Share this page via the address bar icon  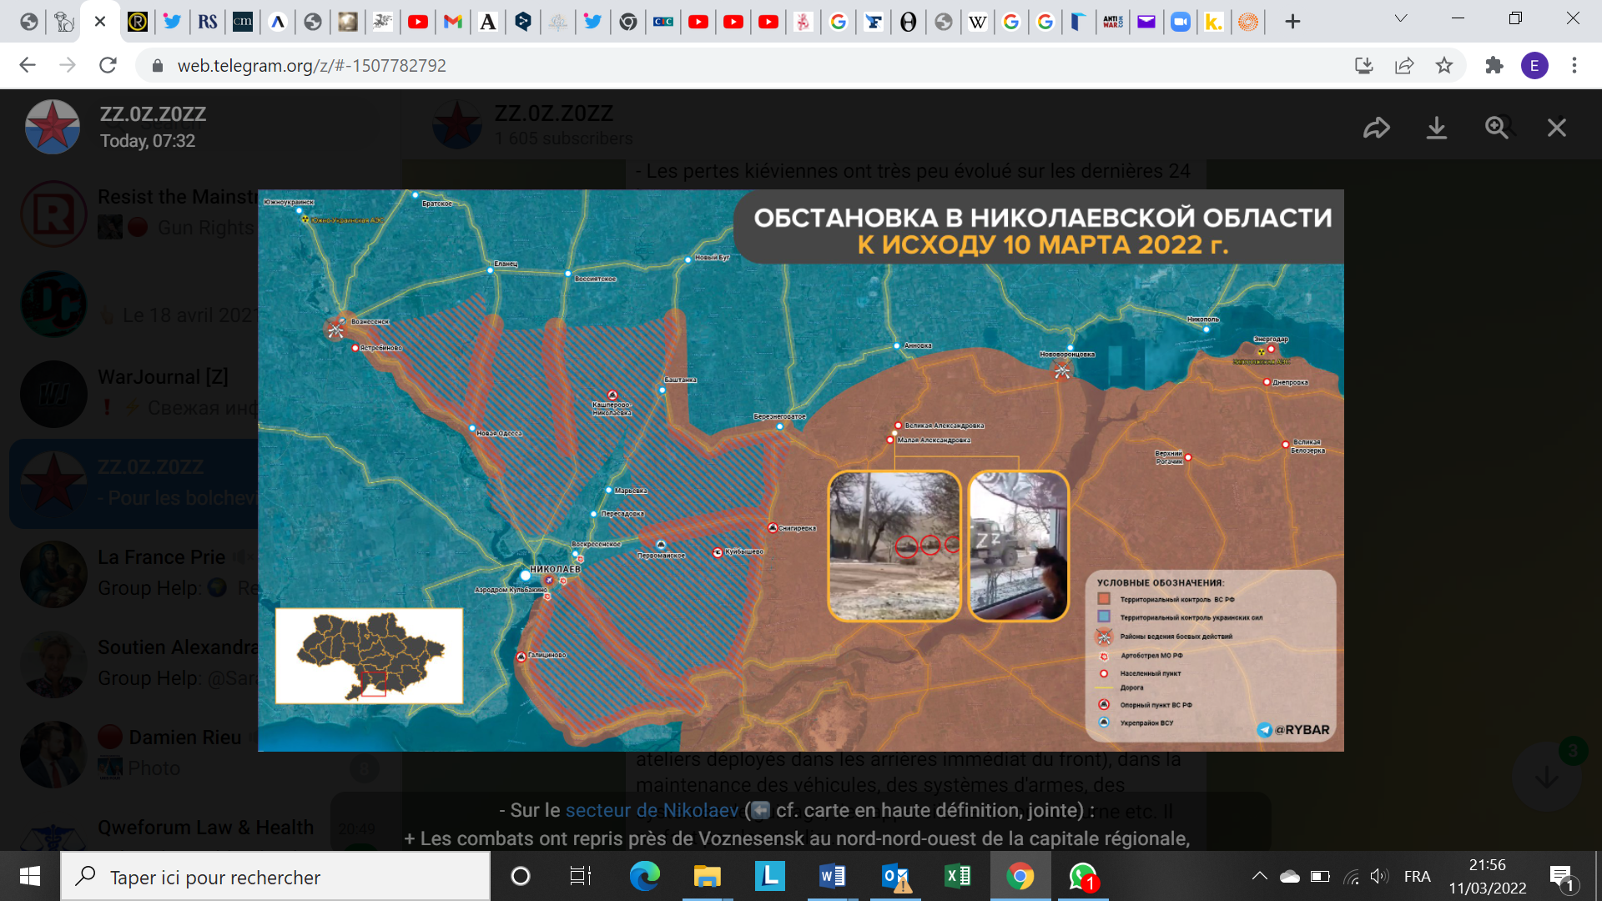coord(1404,65)
